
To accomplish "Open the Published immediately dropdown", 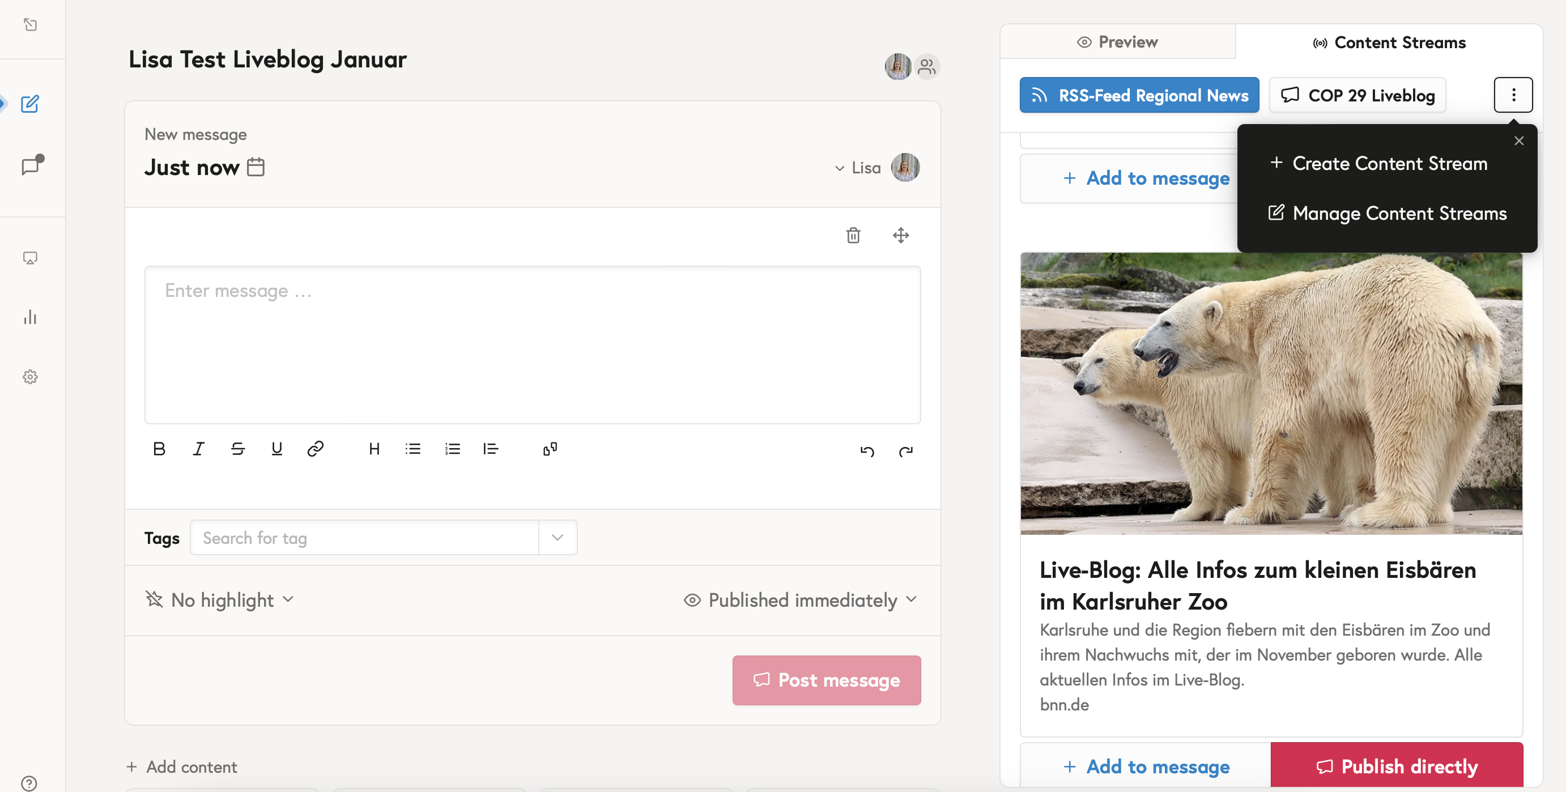I will click(801, 600).
